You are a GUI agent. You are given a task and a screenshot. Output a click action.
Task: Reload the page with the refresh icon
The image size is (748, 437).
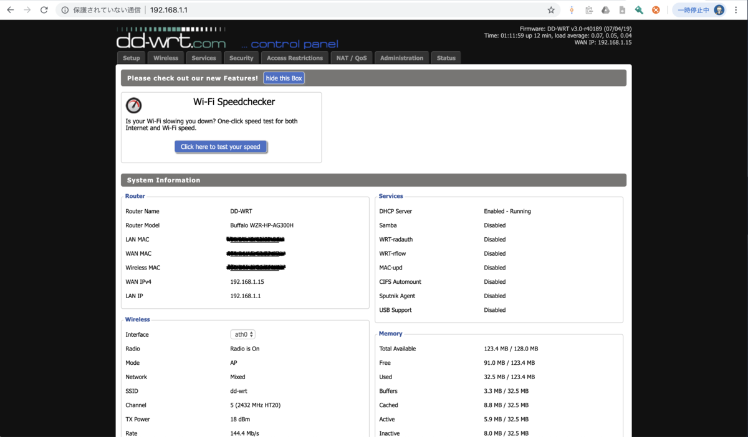pyautogui.click(x=44, y=10)
